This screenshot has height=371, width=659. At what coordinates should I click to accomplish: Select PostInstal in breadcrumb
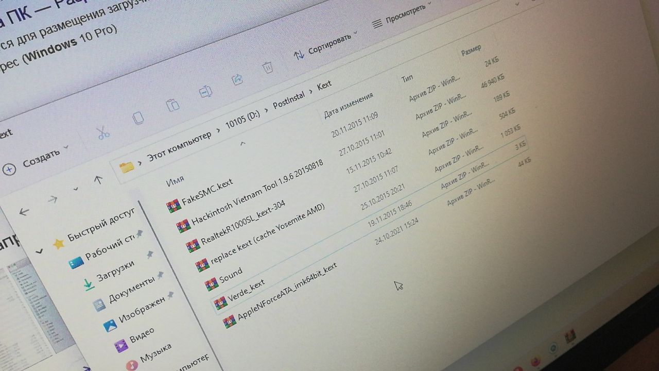[x=288, y=100]
